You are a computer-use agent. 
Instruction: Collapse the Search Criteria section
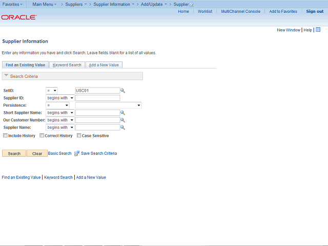coord(6,75)
